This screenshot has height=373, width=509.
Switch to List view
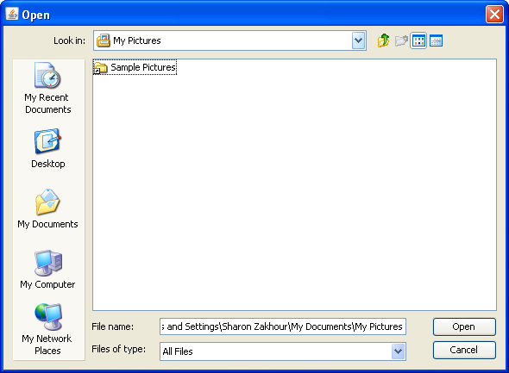click(x=418, y=40)
